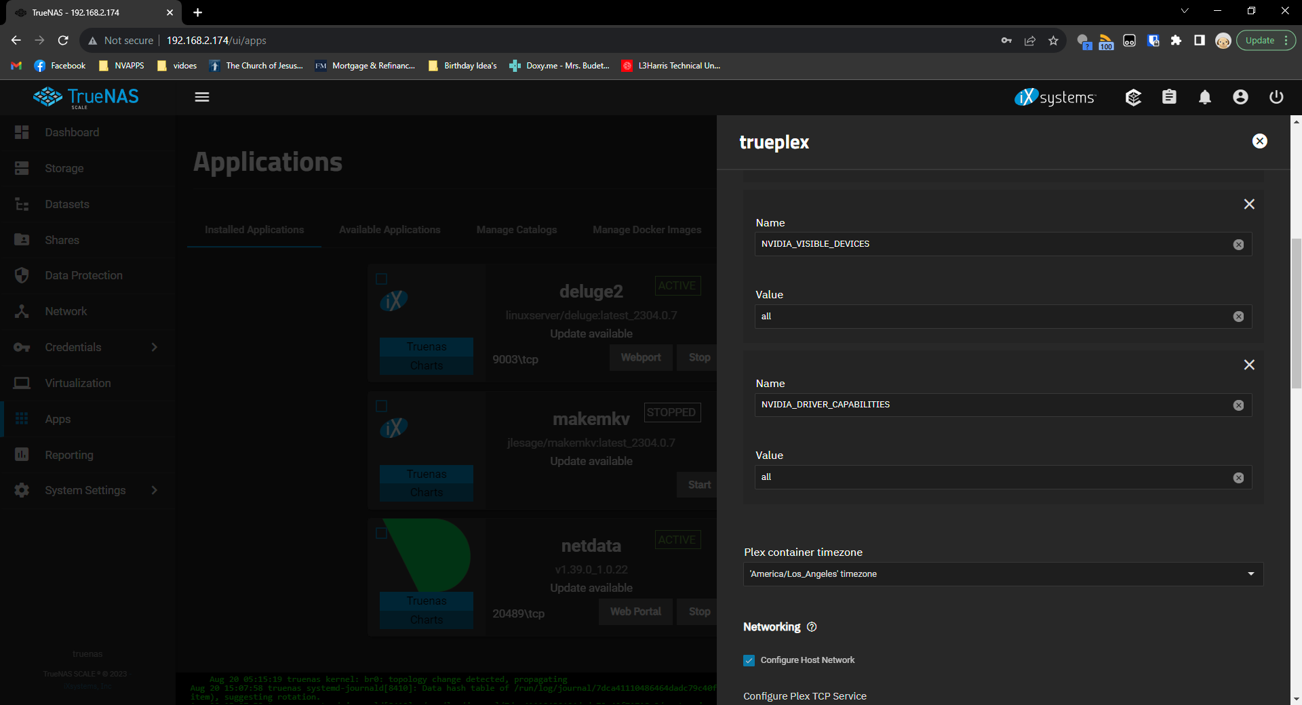Viewport: 1302px width, 705px height.
Task: Share this page via share icon
Action: 1030,41
